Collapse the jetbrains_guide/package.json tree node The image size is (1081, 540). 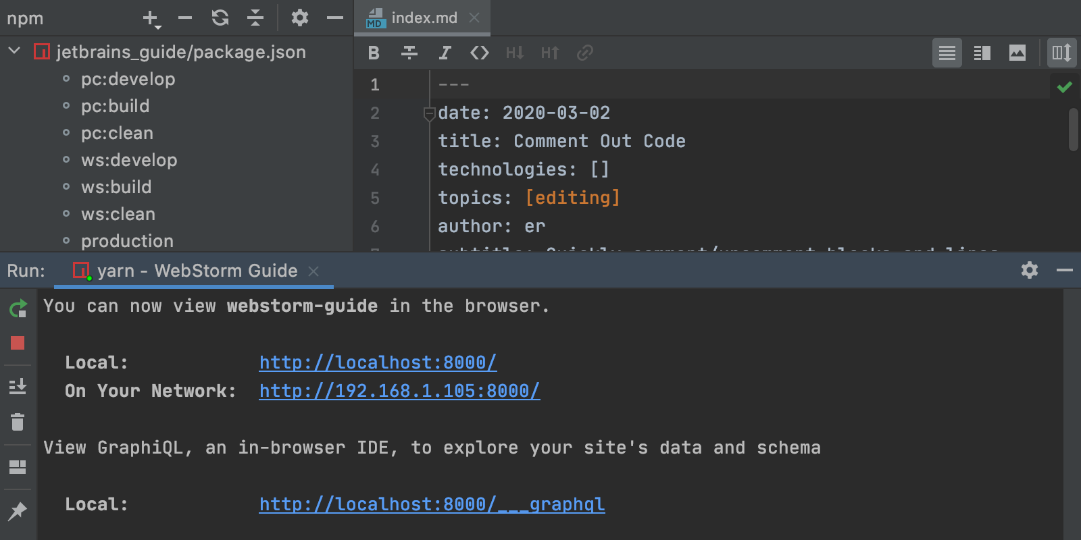coord(14,51)
